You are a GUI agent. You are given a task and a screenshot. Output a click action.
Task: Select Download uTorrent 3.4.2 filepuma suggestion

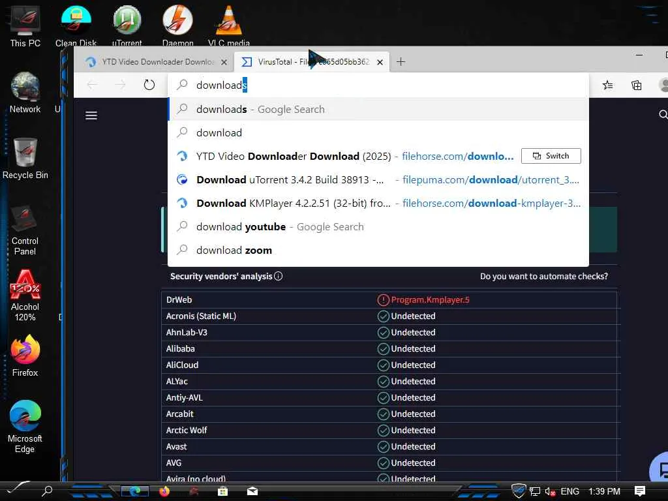(x=378, y=180)
